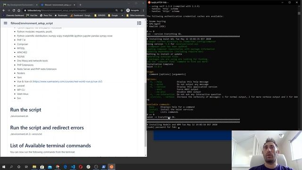This screenshot has height=170, width=302.
Task: Select the 'NGINX' list item
Action: coord(21,57)
